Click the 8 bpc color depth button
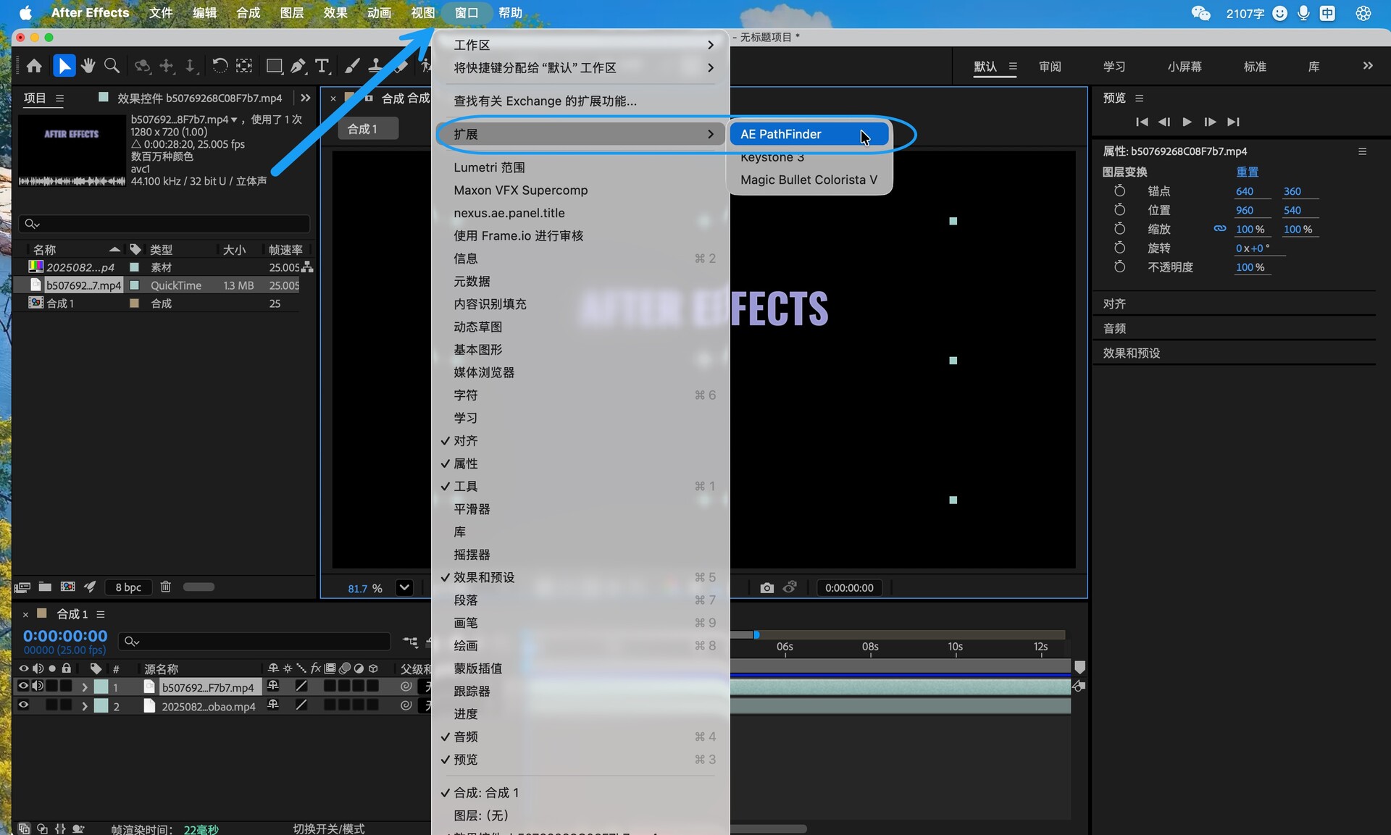The image size is (1391, 835). pos(128,587)
